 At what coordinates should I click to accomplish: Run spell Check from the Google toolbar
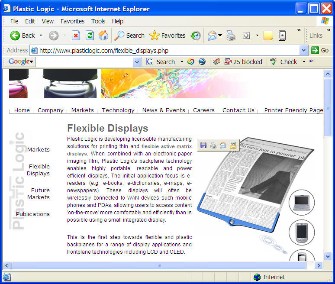point(283,62)
